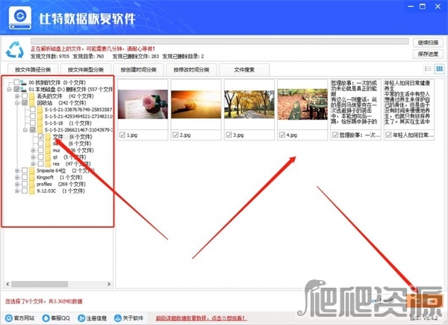Image resolution: width=448 pixels, height=325 pixels.
Task: Click disk icon of 01 本地磁盘 (D:)
Action: pos(24,90)
